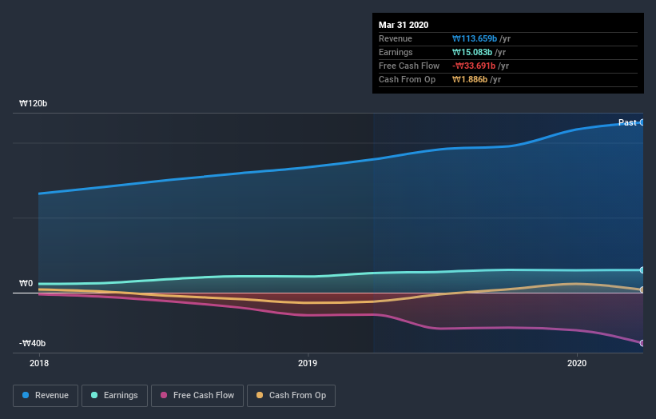The height and width of the screenshot is (419, 656).
Task: Click the -₩33.691b free cash flow value
Action: pos(474,66)
